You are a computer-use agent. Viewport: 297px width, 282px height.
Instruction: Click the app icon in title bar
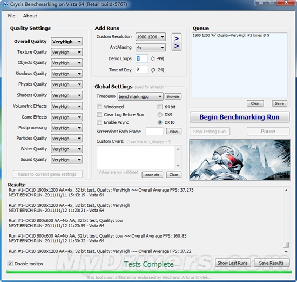pyautogui.click(x=5, y=4)
